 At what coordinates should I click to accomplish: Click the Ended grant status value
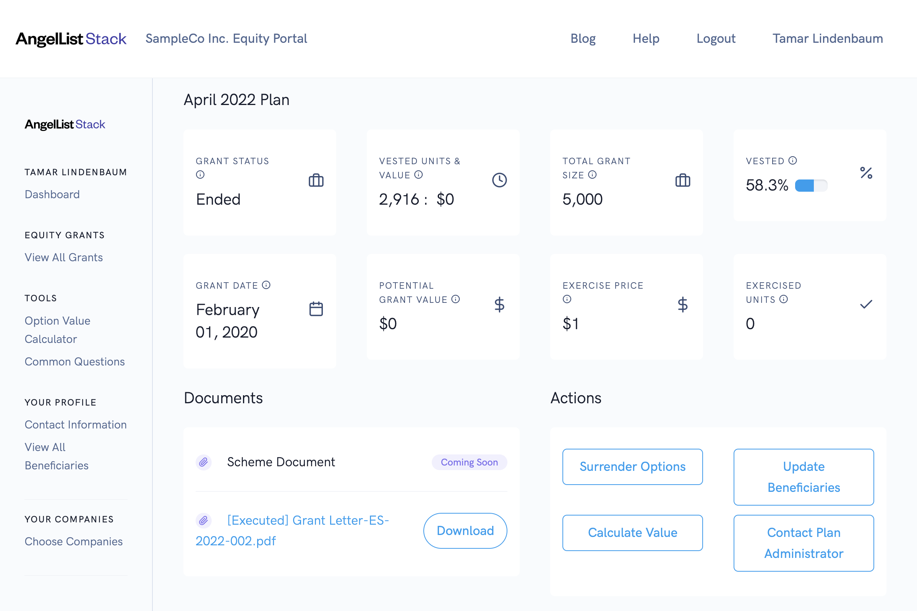[x=218, y=199]
